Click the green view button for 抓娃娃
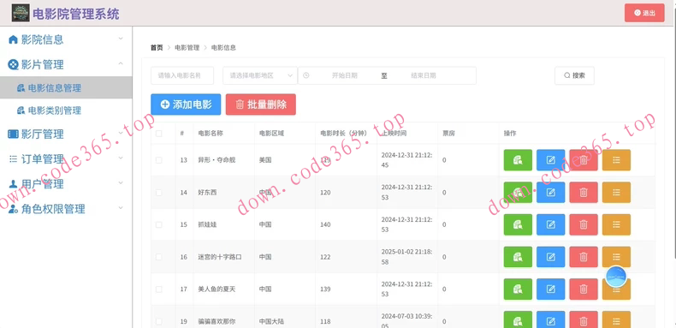The width and height of the screenshot is (676, 328). point(518,224)
